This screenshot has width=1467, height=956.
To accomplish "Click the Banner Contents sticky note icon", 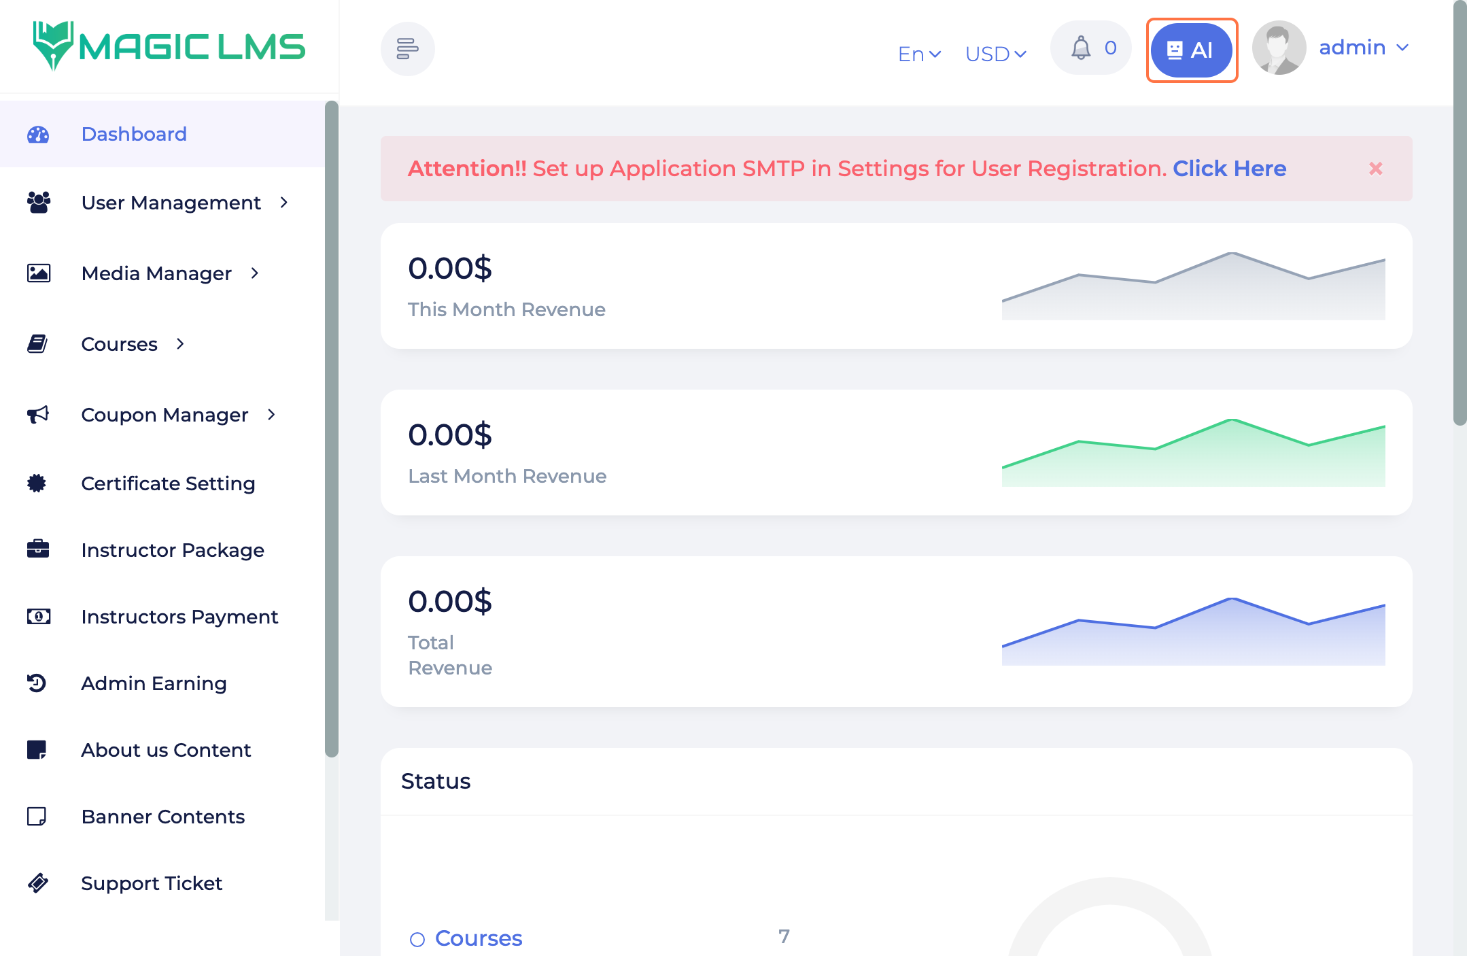I will coord(37,816).
